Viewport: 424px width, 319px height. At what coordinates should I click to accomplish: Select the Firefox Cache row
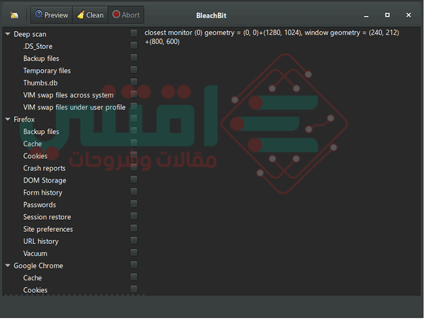(33, 144)
